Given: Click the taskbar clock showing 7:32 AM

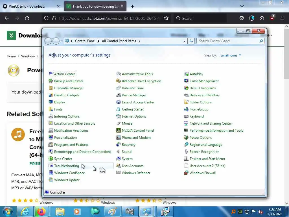Looking at the screenshot, I should (x=275, y=212).
